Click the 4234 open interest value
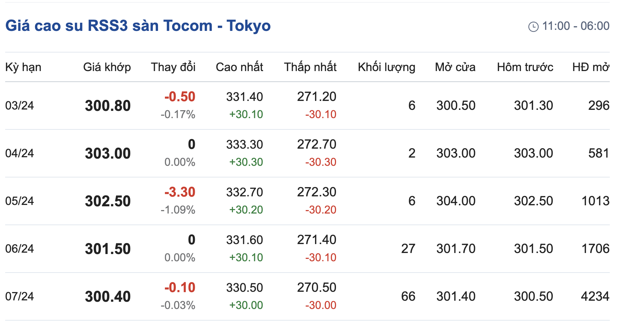Image resolution: width=628 pixels, height=322 pixels. 595,296
